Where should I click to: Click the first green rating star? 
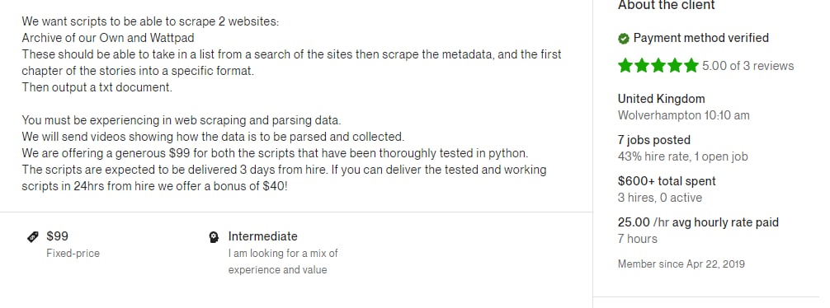tap(625, 66)
